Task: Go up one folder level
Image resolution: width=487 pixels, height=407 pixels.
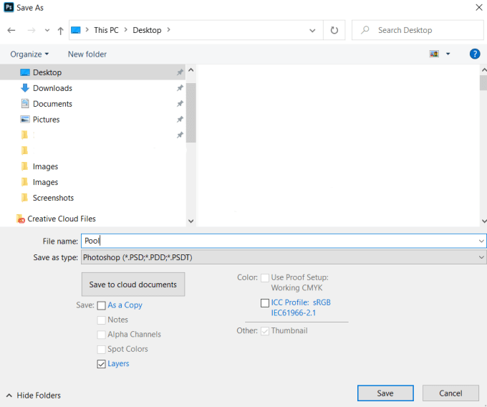Action: click(x=61, y=30)
